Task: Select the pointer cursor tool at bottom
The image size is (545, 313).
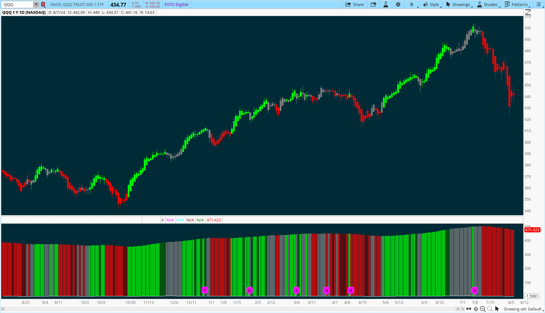Action: click(497, 309)
